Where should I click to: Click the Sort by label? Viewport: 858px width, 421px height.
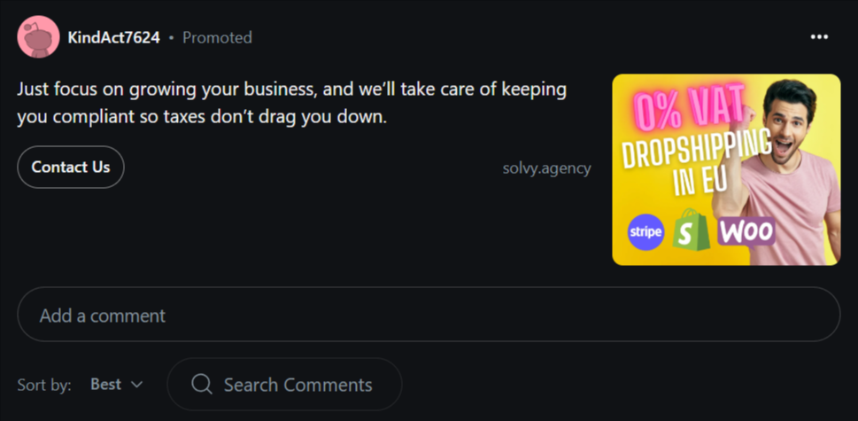pyautogui.click(x=44, y=385)
